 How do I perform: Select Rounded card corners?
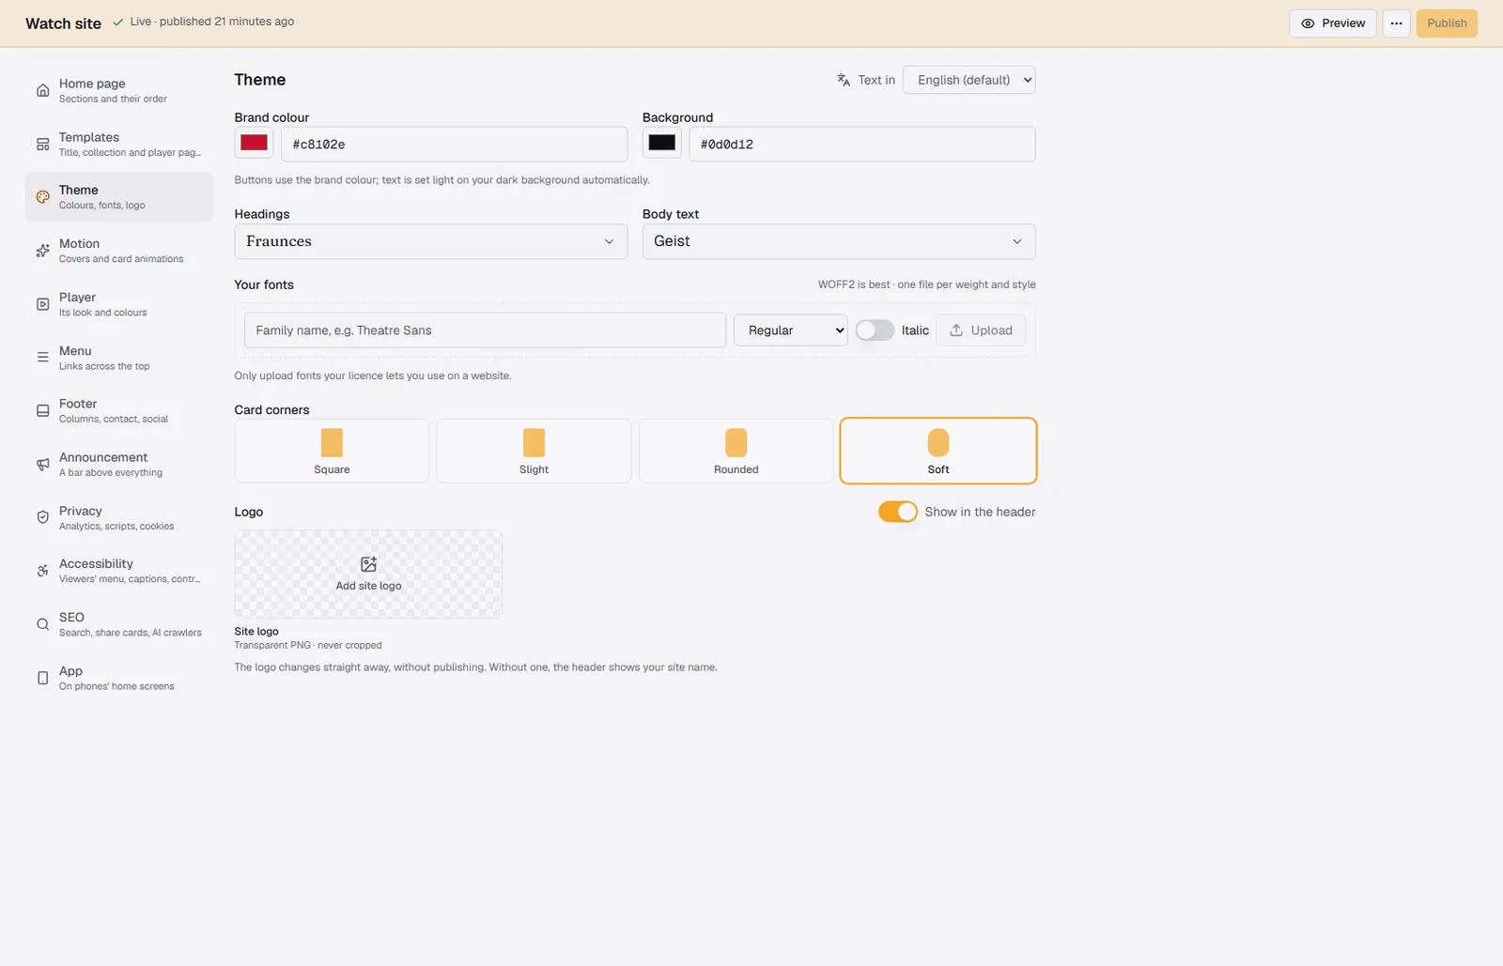coord(736,451)
